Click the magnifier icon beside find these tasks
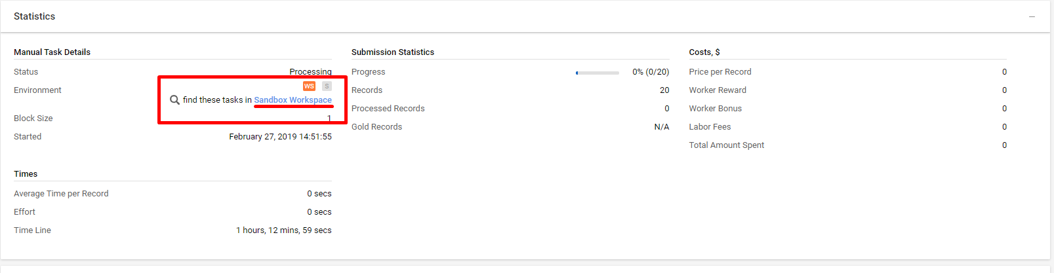 coord(174,100)
